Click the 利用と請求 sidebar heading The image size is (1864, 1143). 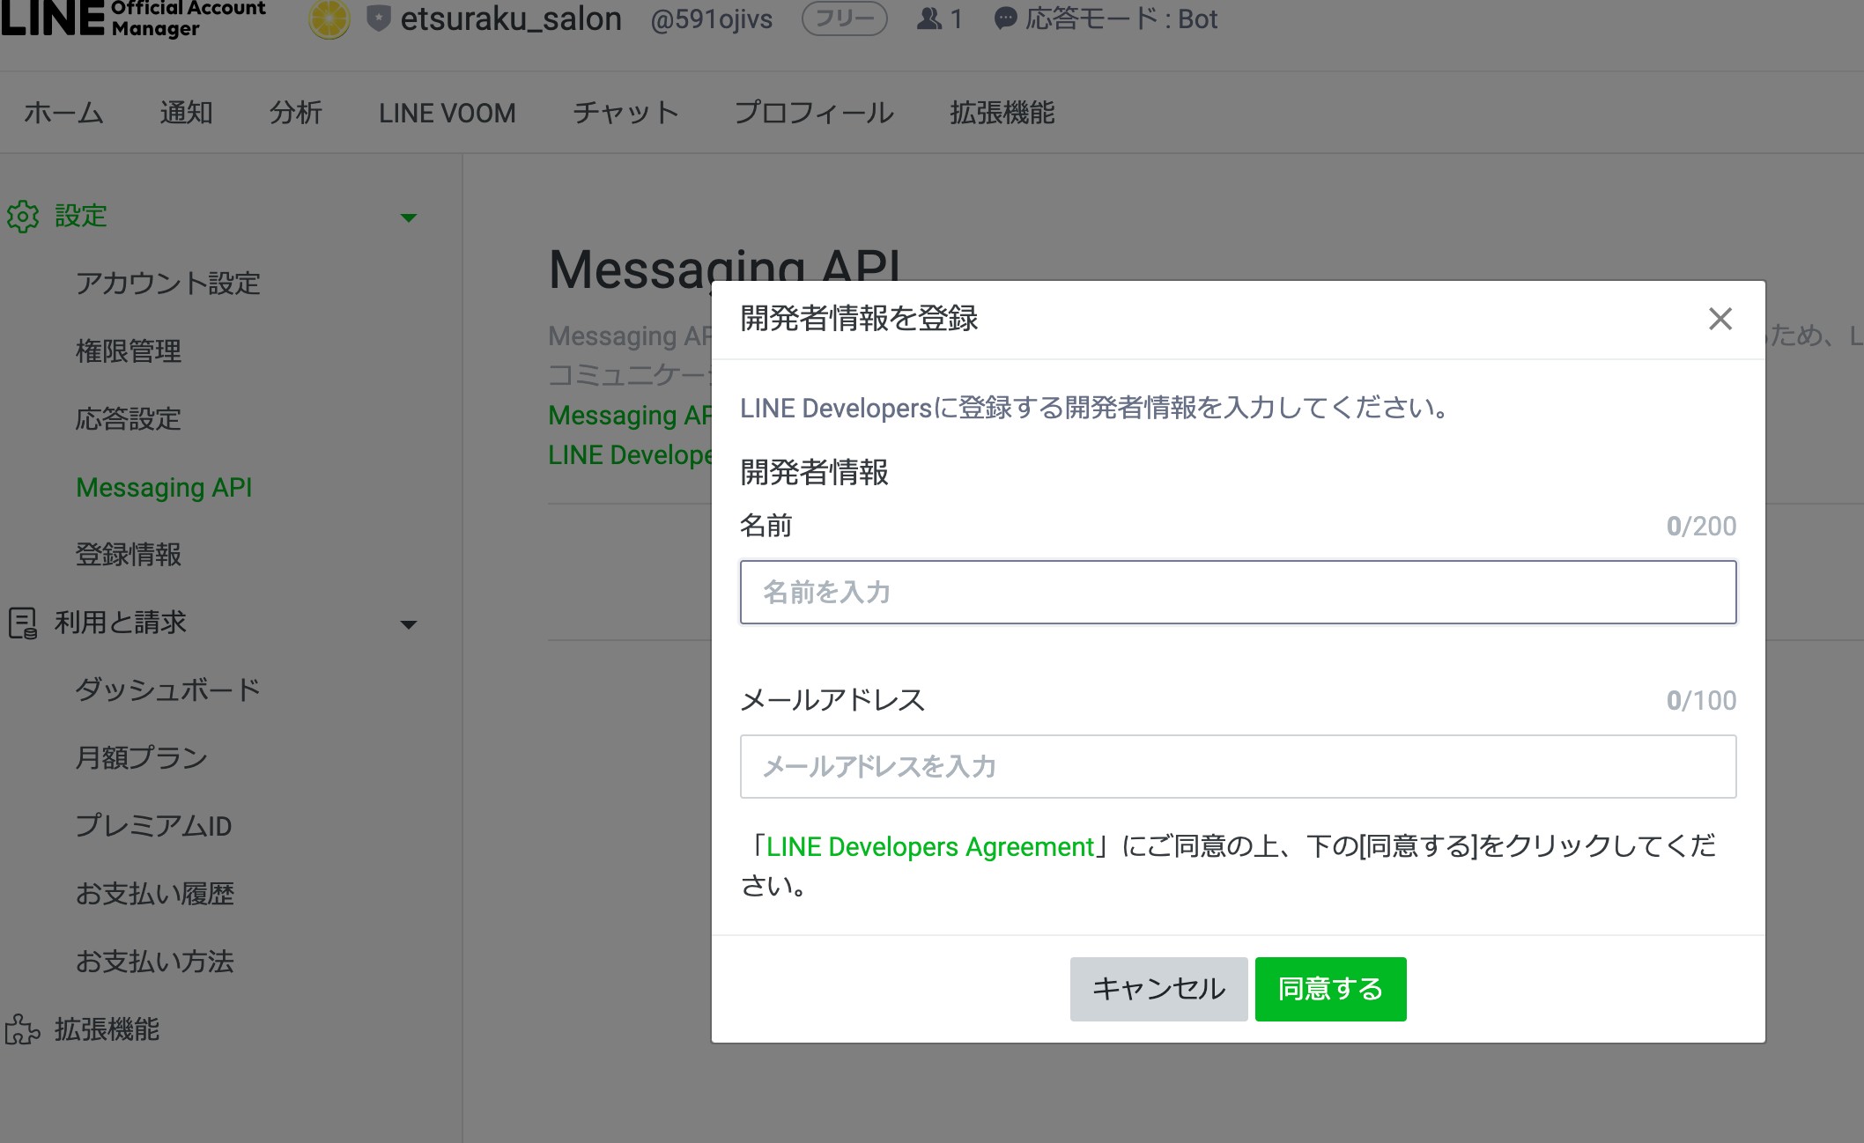pos(121,623)
